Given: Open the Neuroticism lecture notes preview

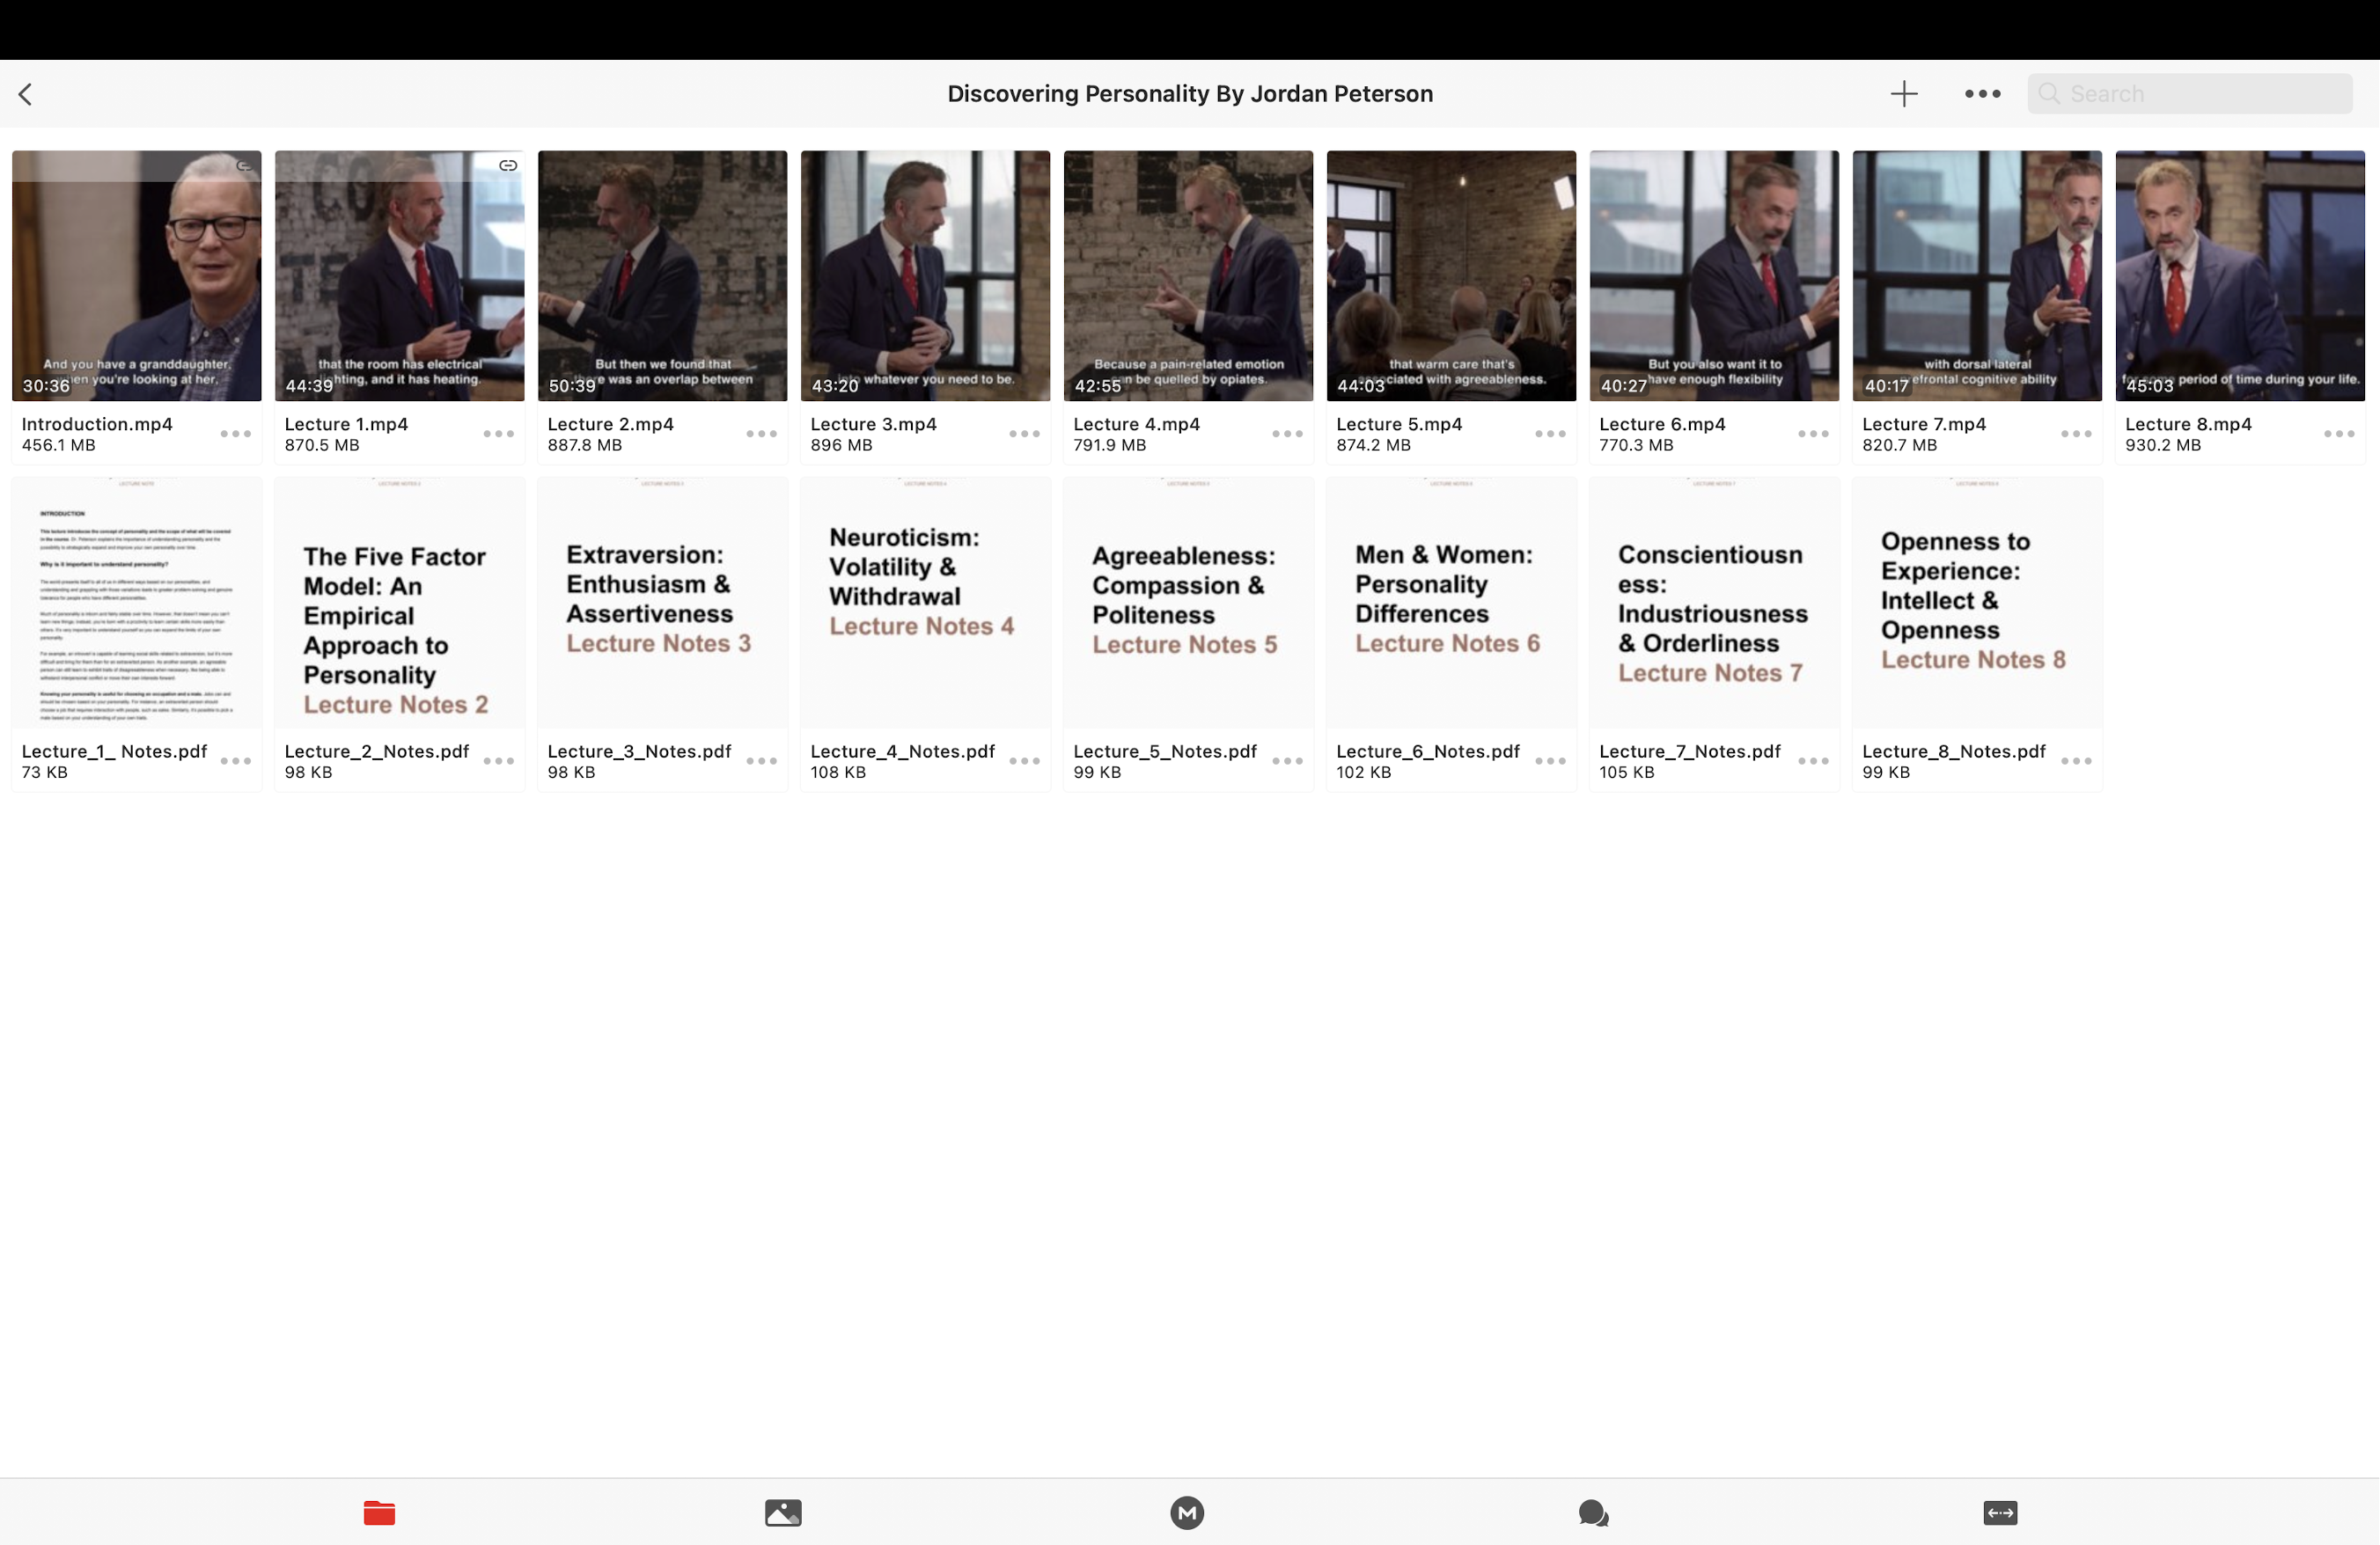Looking at the screenshot, I should pyautogui.click(x=926, y=603).
